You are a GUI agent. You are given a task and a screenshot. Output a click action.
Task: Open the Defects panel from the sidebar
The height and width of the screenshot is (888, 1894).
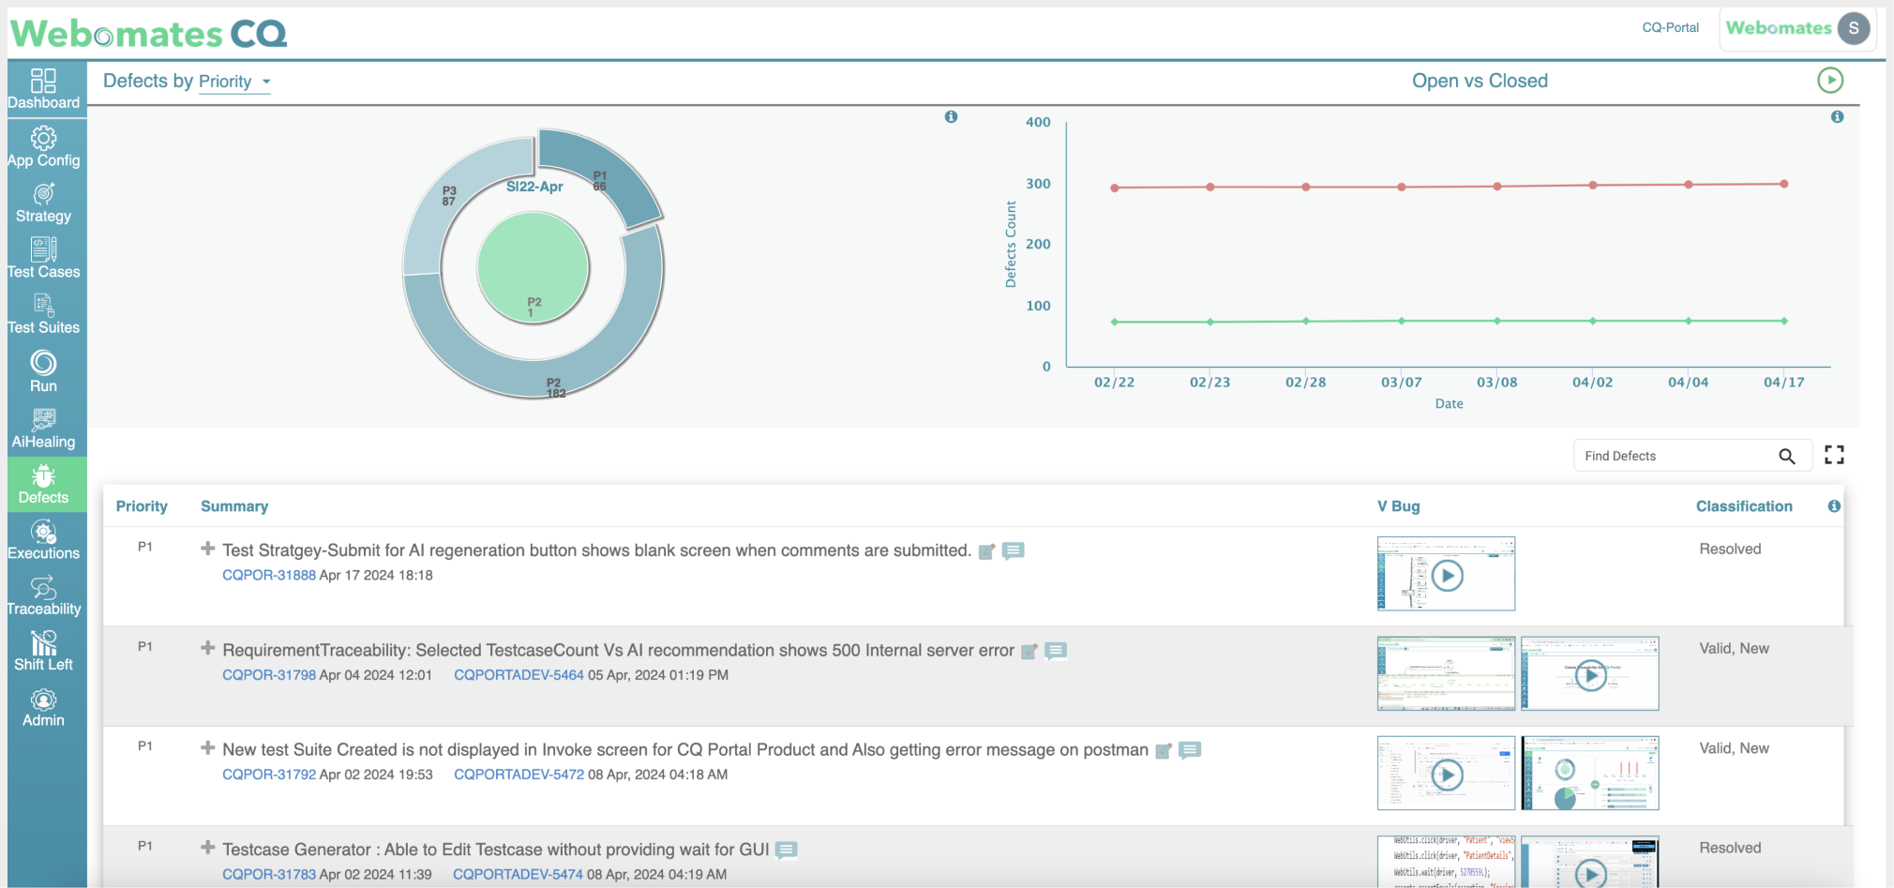pyautogui.click(x=44, y=485)
